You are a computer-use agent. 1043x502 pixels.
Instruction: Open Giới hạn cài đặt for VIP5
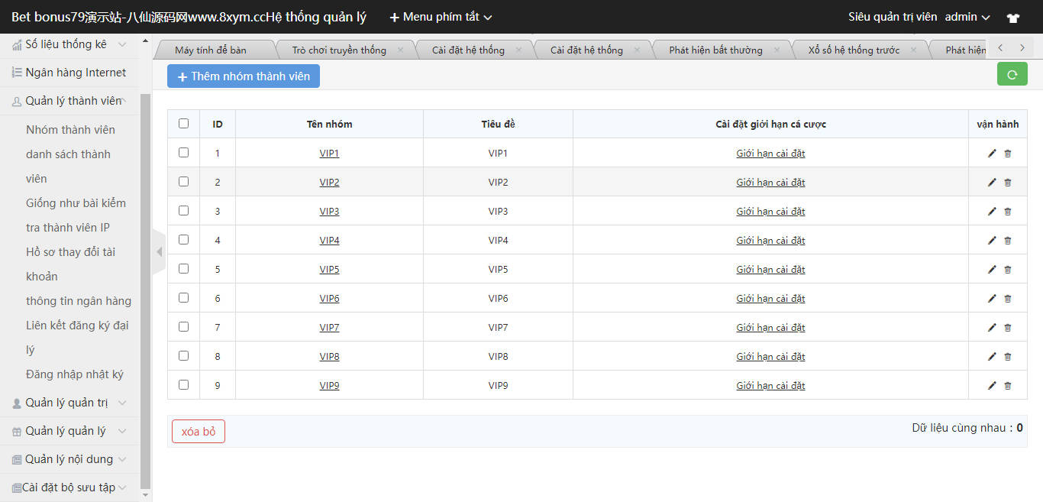[x=770, y=270]
